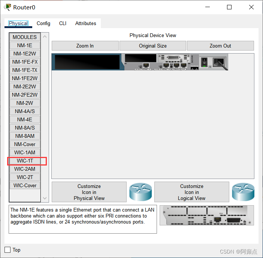Select the NM-1FE2W module

(x=25, y=78)
